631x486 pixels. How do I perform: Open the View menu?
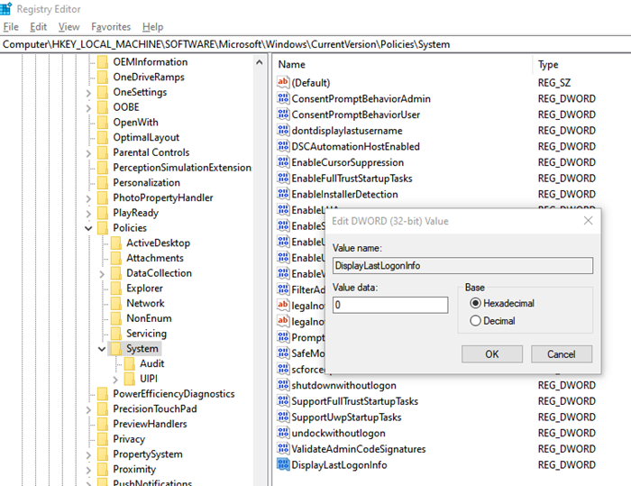point(69,27)
